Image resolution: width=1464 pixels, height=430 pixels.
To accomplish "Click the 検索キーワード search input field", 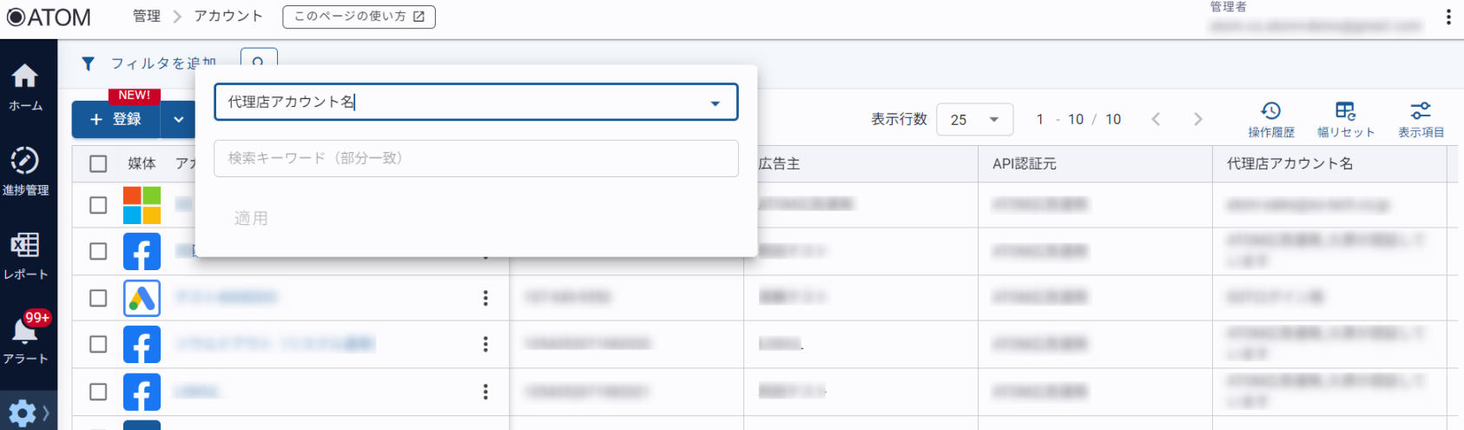I will pos(476,158).
